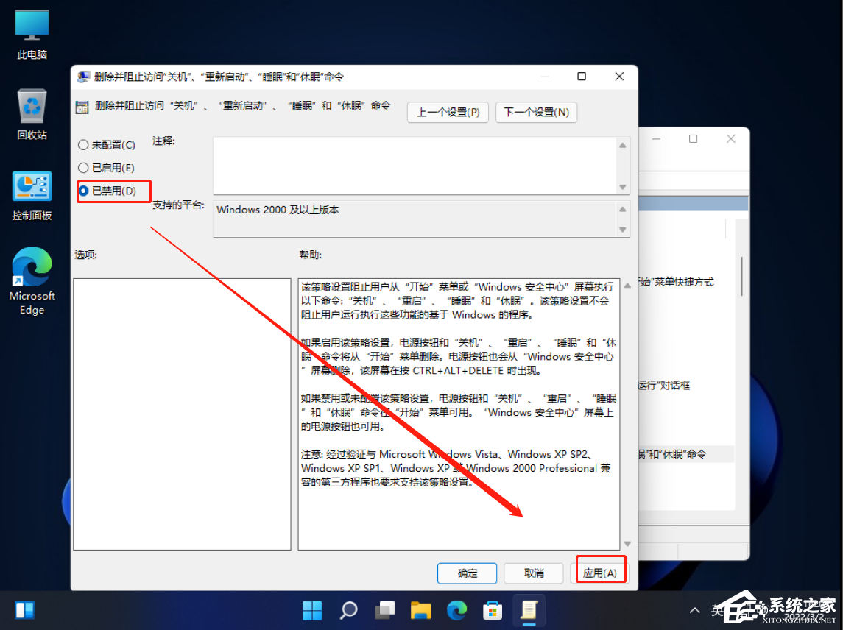The image size is (843, 630).
Task: Open the Windows Start menu
Action: pos(311,610)
